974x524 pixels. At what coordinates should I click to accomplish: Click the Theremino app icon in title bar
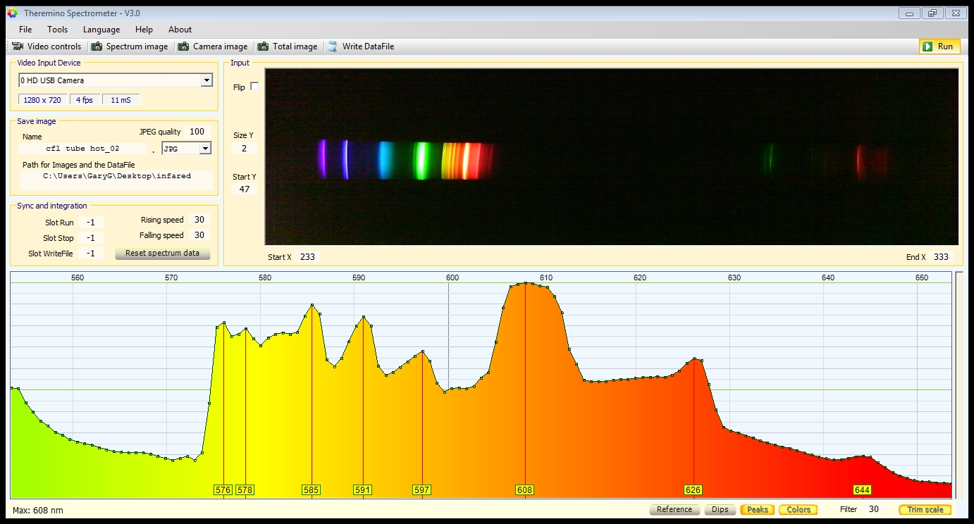[x=12, y=13]
